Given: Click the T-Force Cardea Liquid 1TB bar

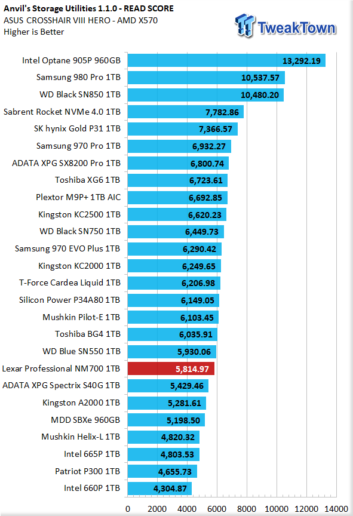Looking at the screenshot, I should [x=174, y=283].
